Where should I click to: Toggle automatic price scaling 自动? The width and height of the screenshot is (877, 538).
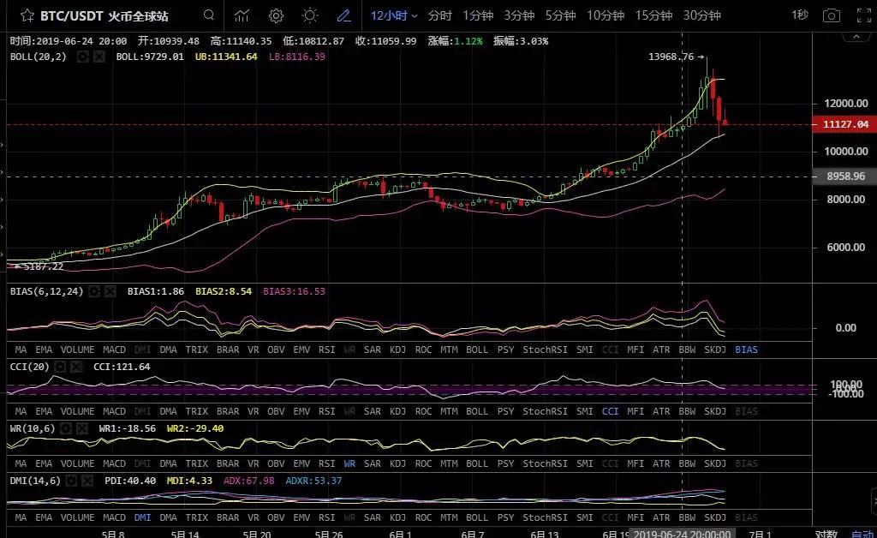[x=862, y=531]
